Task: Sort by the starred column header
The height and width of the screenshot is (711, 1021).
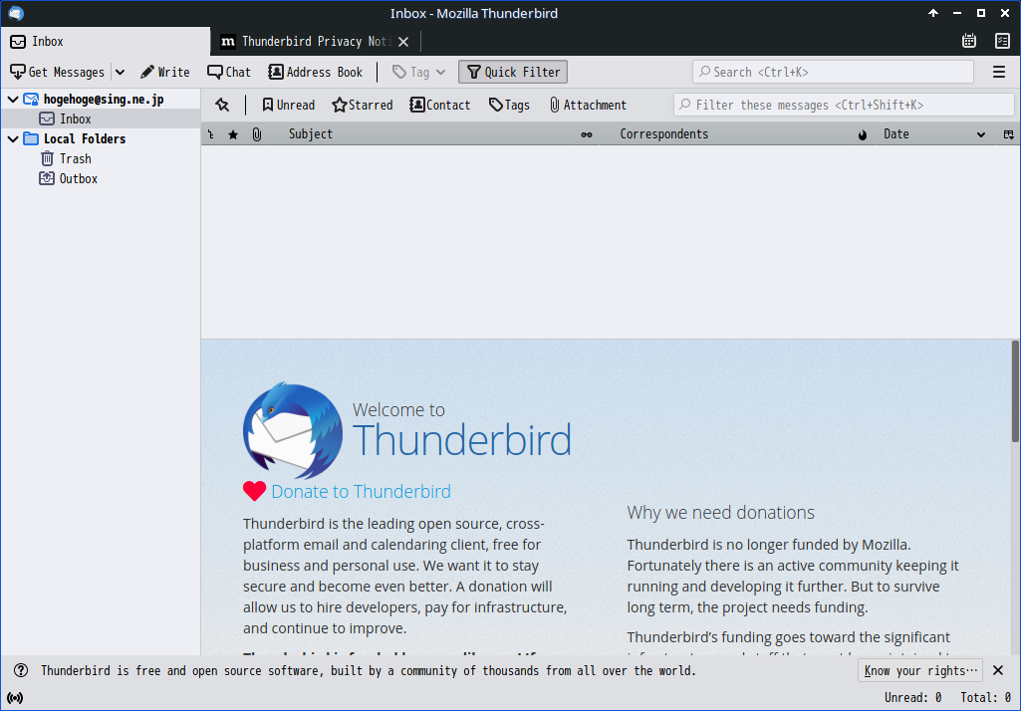Action: point(233,134)
